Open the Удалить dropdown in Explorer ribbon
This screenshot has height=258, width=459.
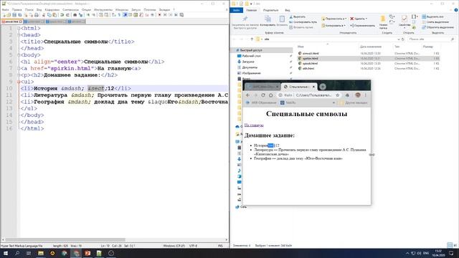tap(359, 19)
